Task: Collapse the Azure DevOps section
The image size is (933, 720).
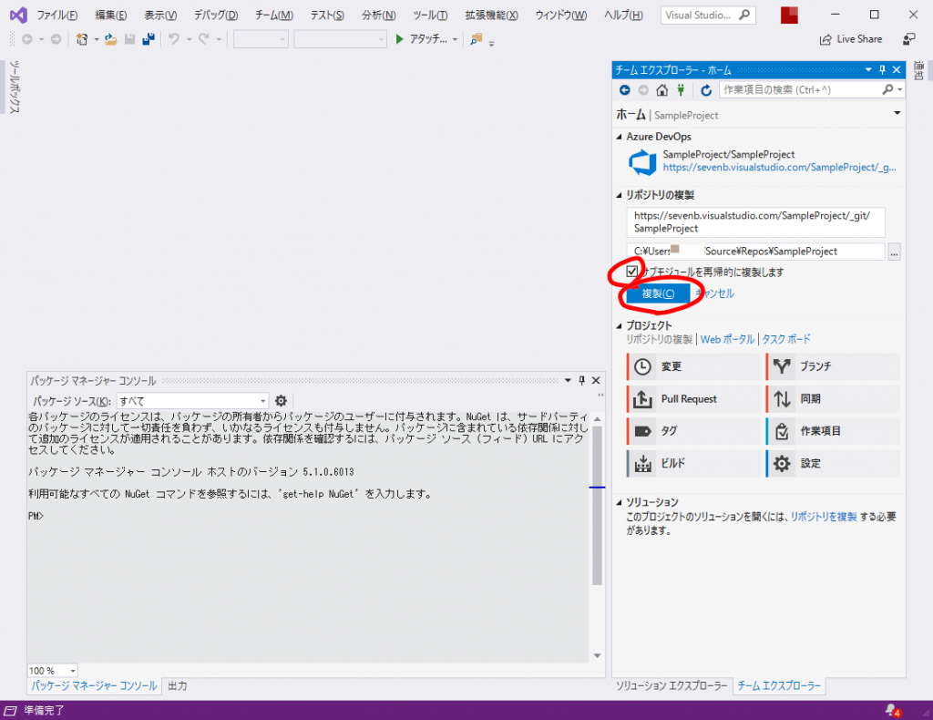Action: click(620, 137)
